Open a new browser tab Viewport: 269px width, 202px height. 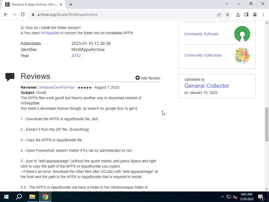pyautogui.click(x=71, y=4)
